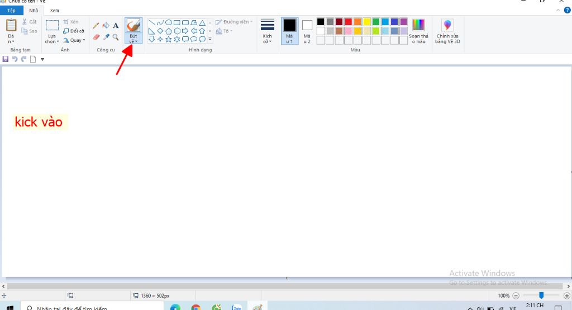Screen dimensions: 572x310
Task: Open Customize Quick Access Toolbar dropdown
Action: (42, 59)
